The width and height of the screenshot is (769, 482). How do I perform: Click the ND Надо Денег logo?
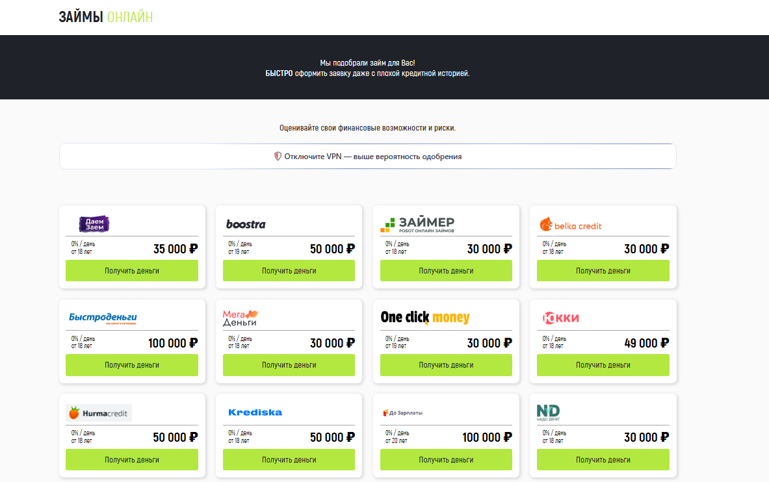548,413
